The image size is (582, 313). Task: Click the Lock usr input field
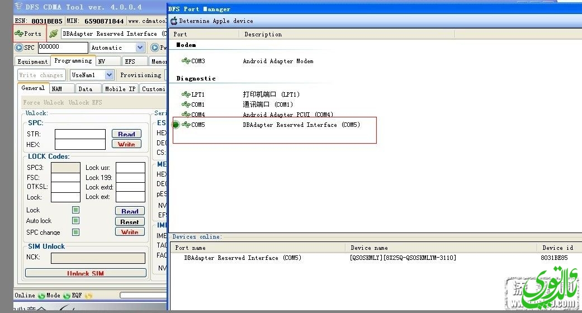[x=130, y=168]
